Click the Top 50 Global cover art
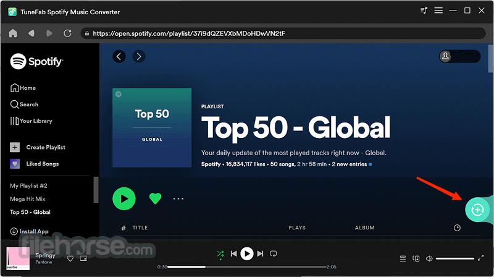 [x=152, y=128]
